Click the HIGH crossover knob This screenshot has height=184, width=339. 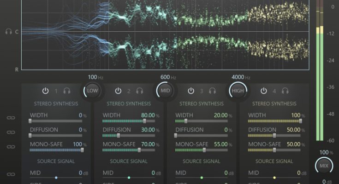tap(238, 91)
